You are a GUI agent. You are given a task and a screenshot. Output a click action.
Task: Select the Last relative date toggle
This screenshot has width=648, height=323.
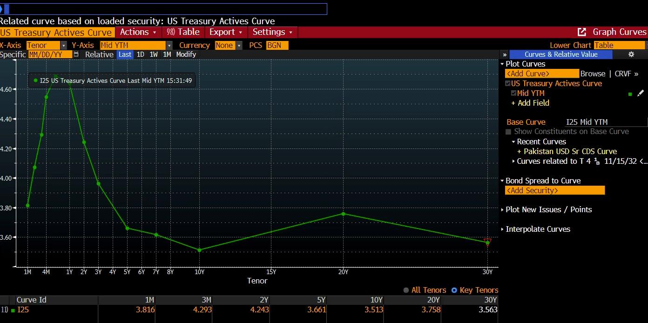click(125, 54)
